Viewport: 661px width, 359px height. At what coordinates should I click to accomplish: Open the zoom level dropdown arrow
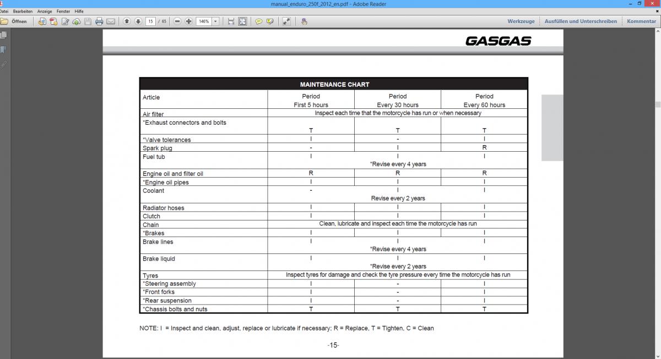(x=215, y=21)
